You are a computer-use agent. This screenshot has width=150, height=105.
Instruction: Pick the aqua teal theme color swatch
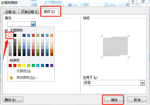(x=47, y=35)
